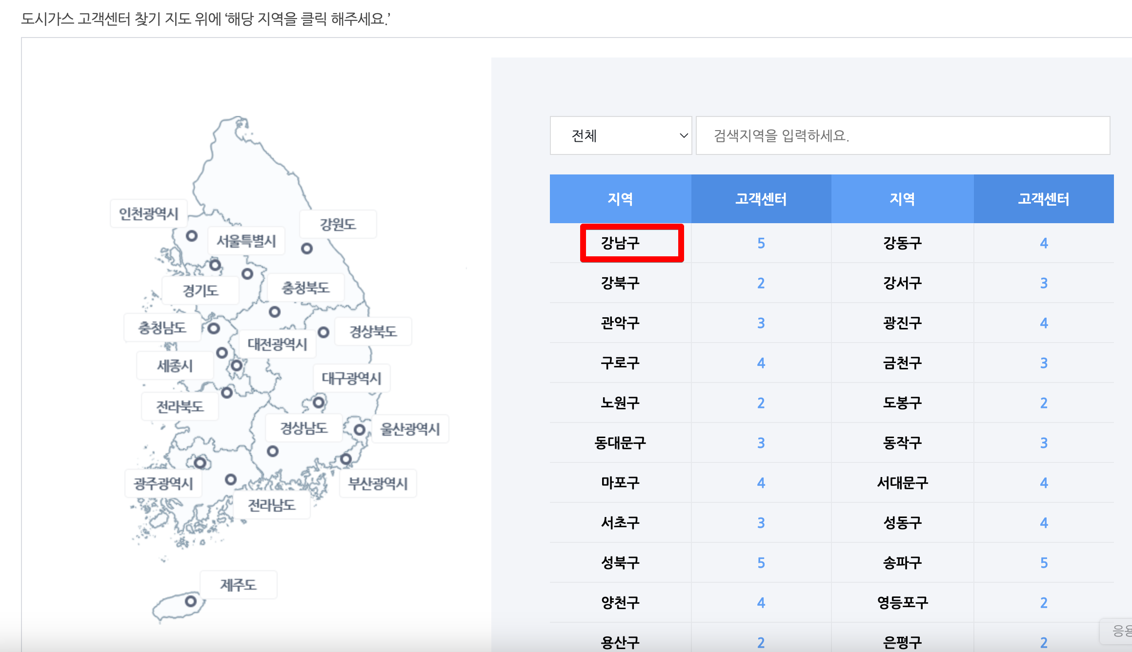Select 경기도 label on the map

click(201, 291)
